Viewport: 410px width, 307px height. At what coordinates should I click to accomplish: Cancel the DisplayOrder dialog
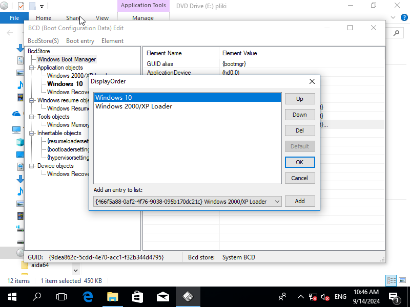pyautogui.click(x=300, y=178)
